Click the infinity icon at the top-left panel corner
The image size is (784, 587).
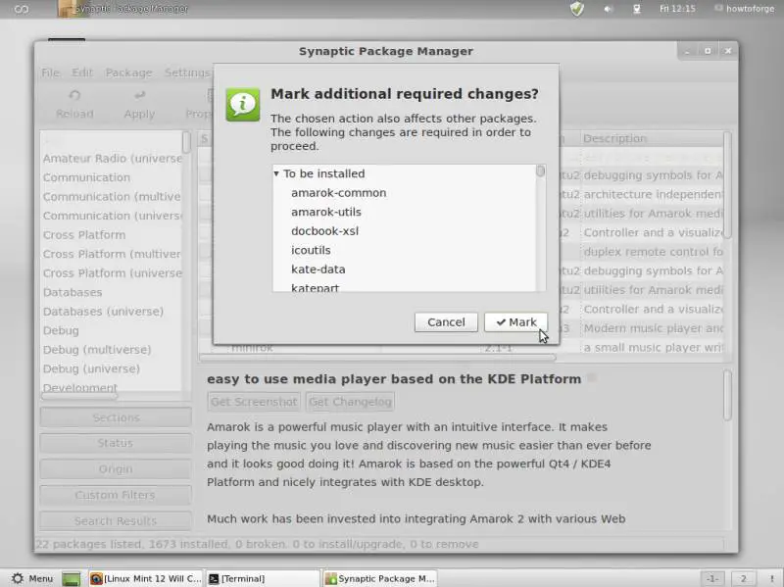[21, 9]
